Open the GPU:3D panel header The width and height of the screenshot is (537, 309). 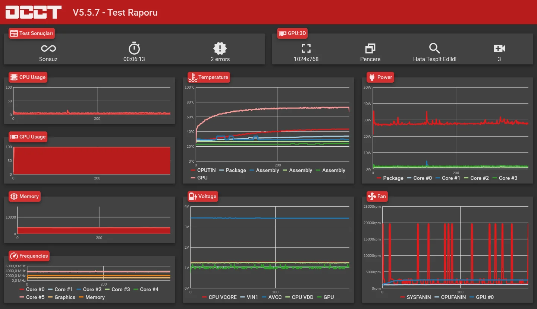tap(292, 33)
